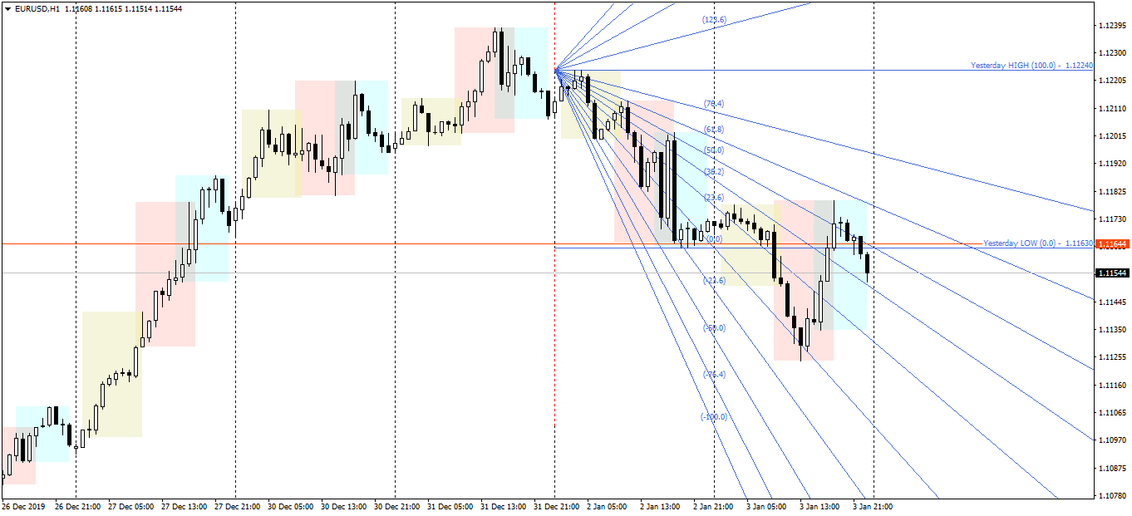The height and width of the screenshot is (516, 1132).
Task: Click the high price value 1.11615
Action: coord(110,8)
